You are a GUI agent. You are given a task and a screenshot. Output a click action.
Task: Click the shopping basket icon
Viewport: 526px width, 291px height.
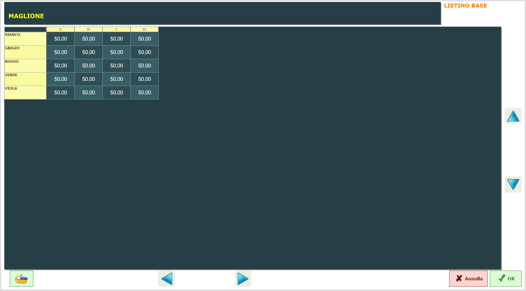point(22,278)
